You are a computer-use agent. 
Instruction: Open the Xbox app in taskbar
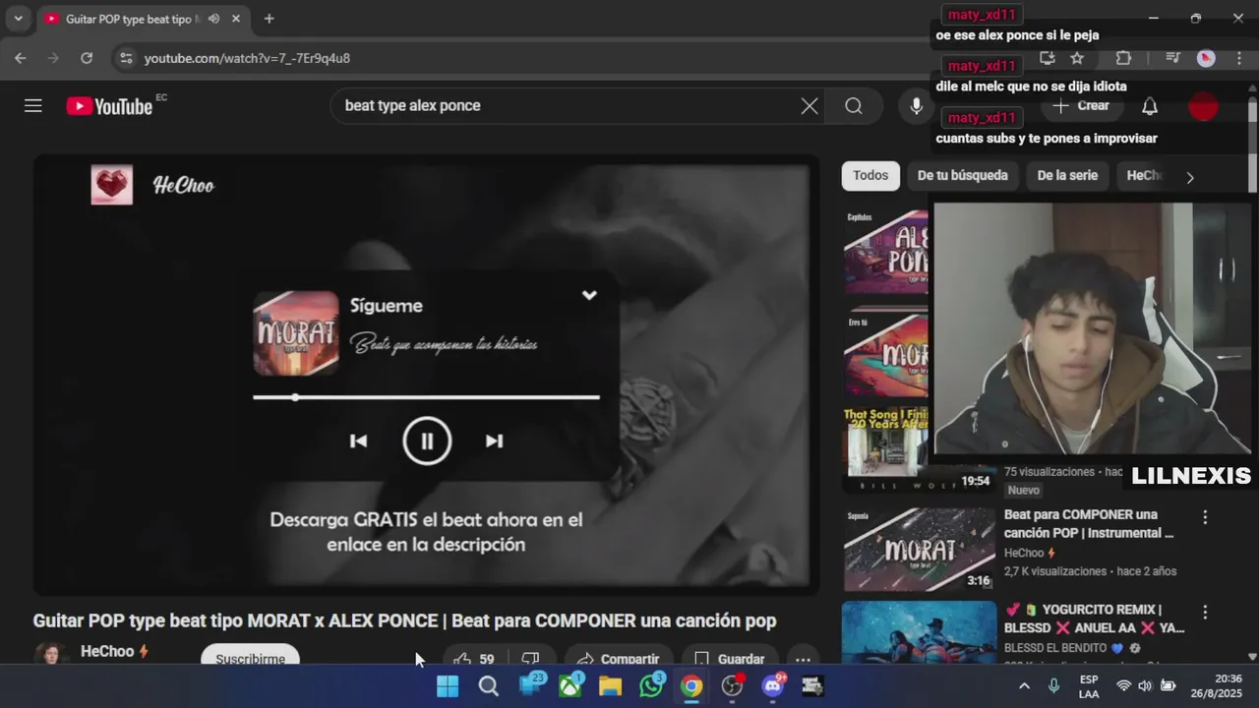point(570,686)
